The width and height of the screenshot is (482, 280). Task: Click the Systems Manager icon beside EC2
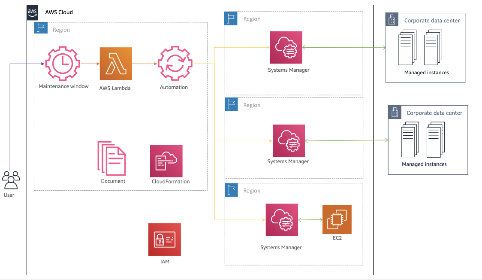282,219
